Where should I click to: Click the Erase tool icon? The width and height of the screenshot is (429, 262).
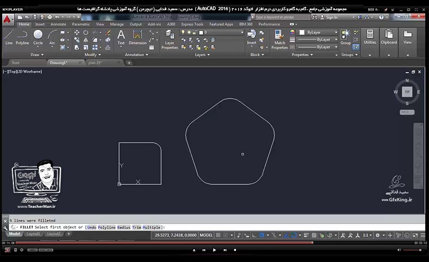pos(108,33)
